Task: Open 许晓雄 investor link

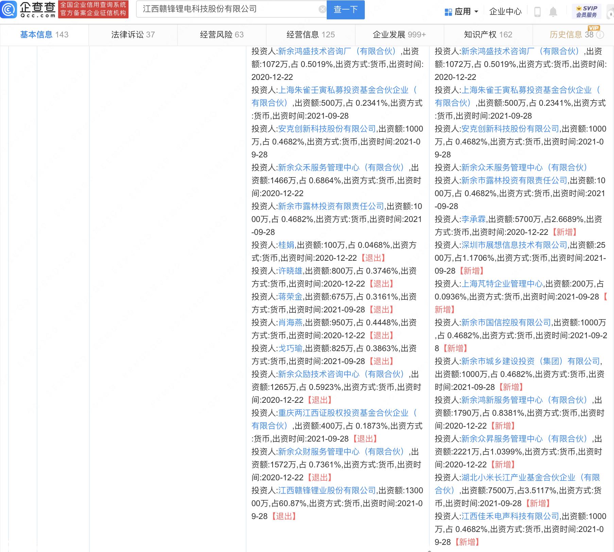Action: click(290, 271)
